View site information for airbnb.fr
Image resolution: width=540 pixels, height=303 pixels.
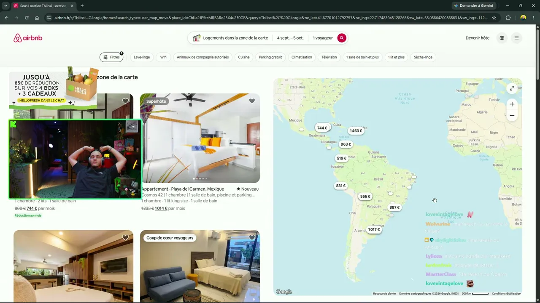(x=49, y=18)
